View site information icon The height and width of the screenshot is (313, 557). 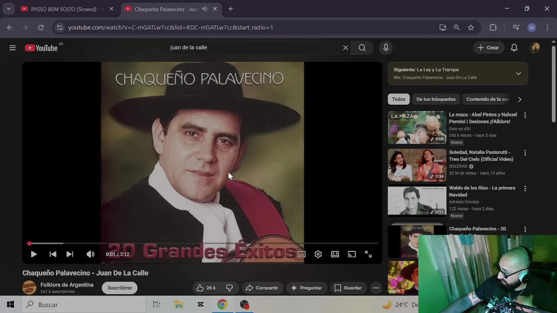(x=60, y=27)
